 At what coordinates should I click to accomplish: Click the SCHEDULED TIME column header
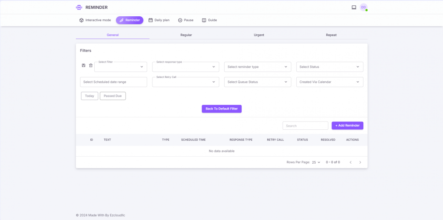(x=193, y=140)
